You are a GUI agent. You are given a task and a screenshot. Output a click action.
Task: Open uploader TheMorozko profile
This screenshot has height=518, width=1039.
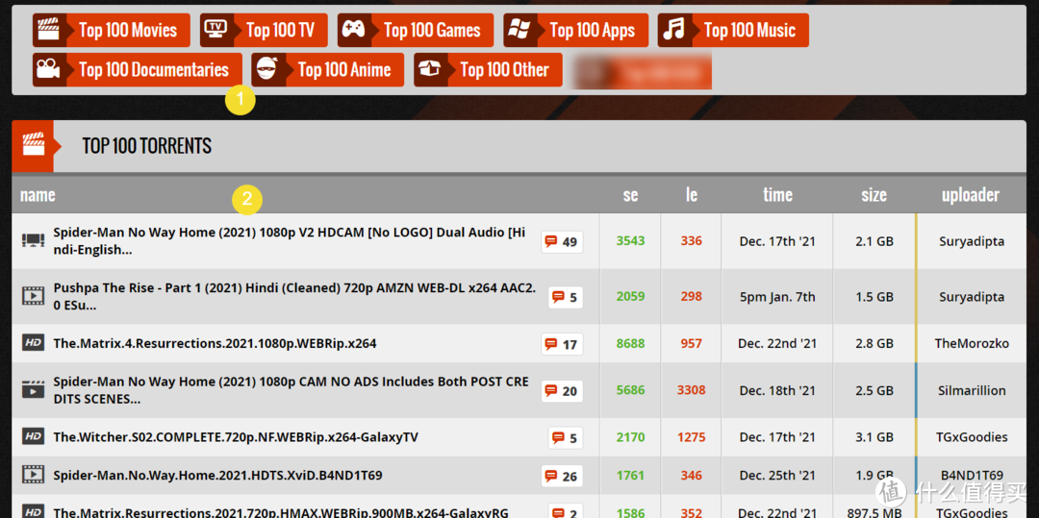pyautogui.click(x=972, y=343)
